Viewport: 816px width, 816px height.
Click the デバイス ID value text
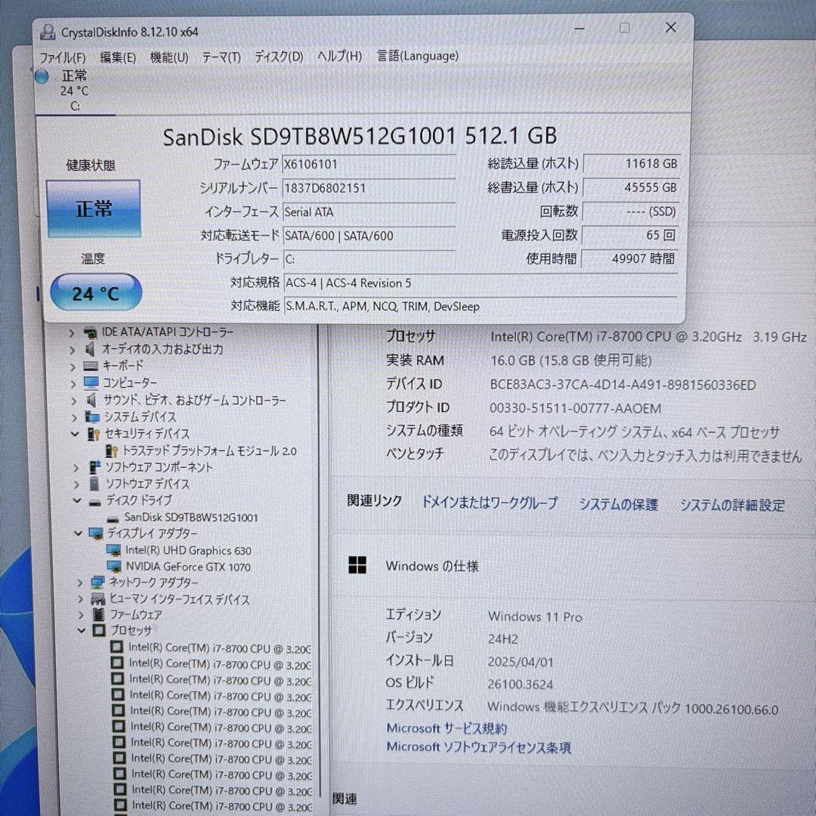[x=623, y=385]
